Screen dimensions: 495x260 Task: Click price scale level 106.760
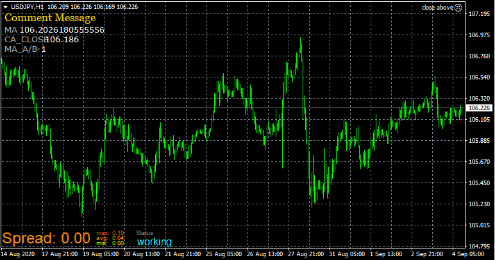coord(479,56)
